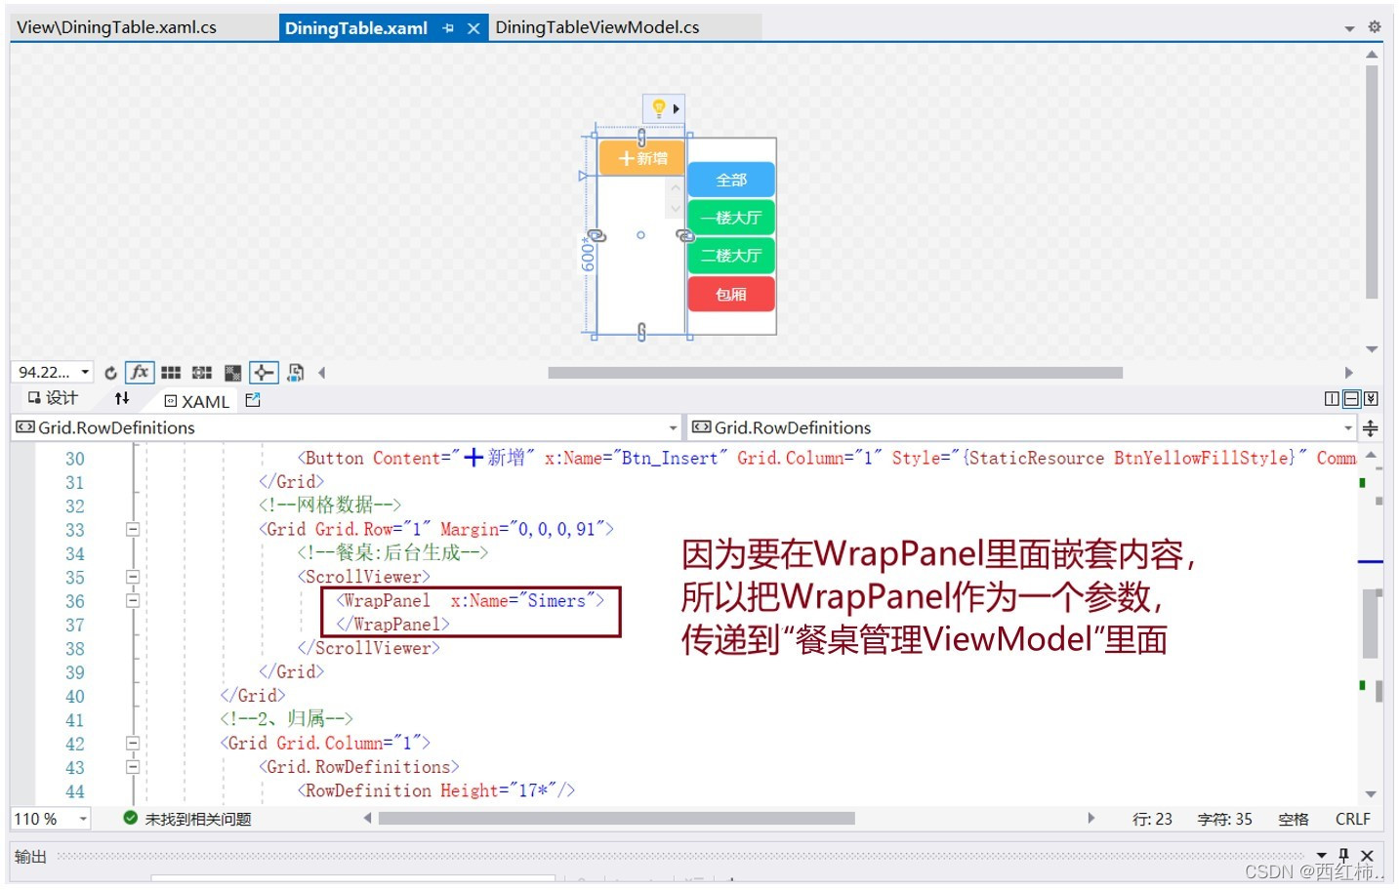1399x890 pixels.
Task: Toggle snap to snaplines icon
Action: (x=264, y=372)
